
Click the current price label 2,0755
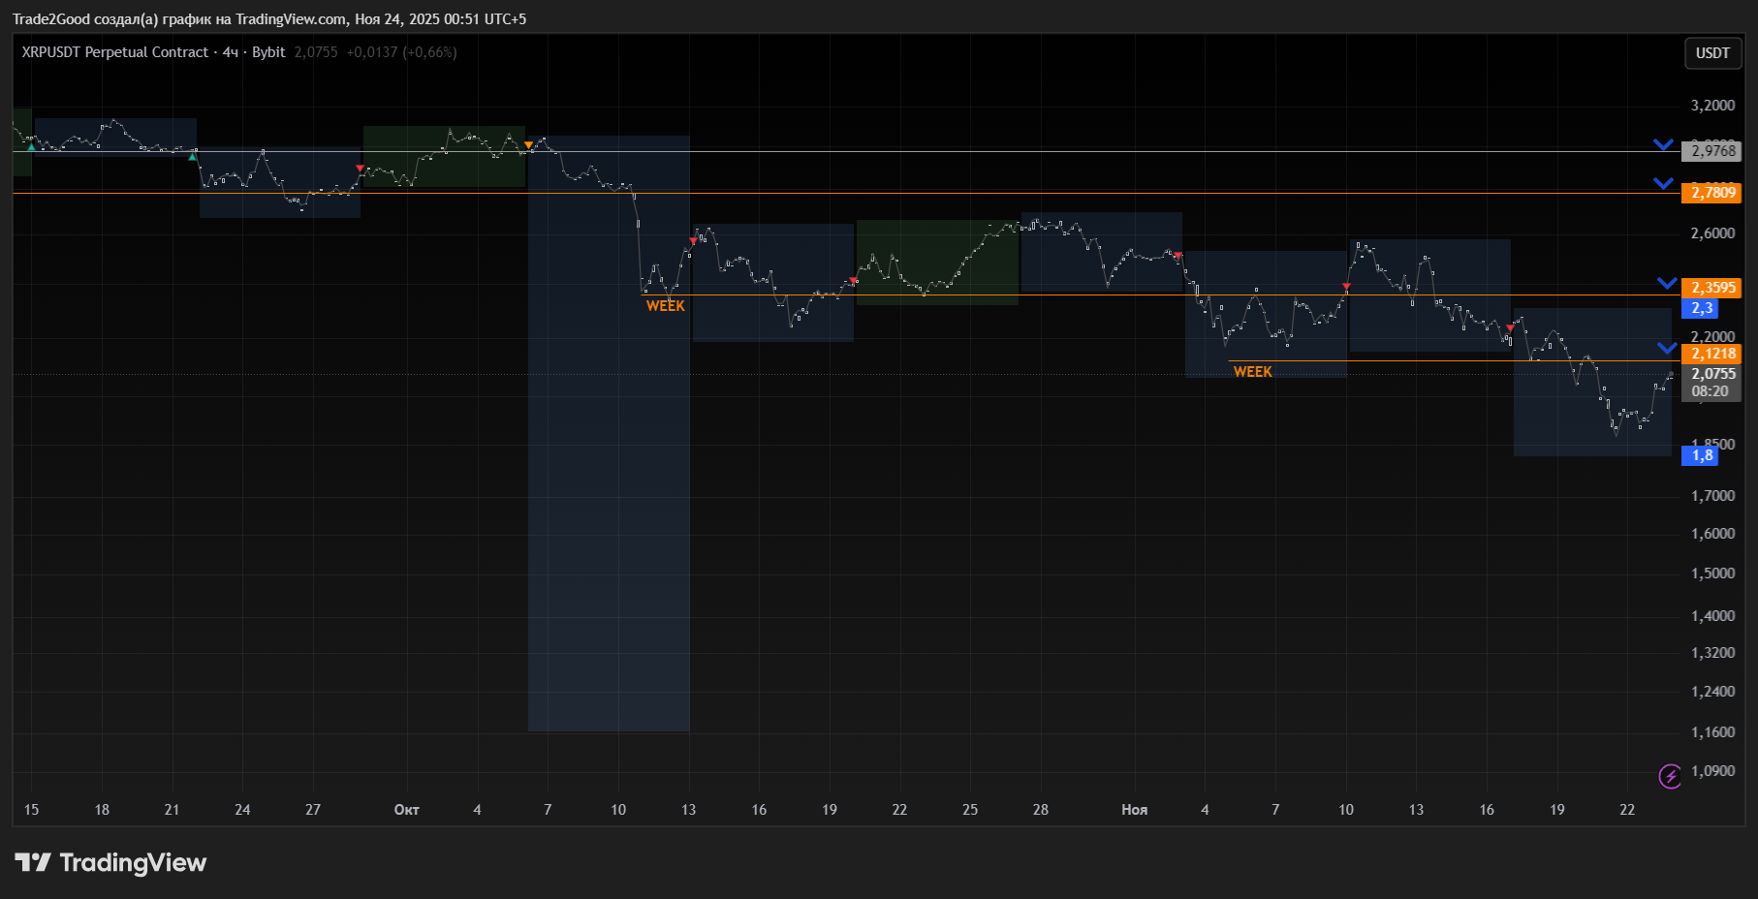pos(1712,374)
